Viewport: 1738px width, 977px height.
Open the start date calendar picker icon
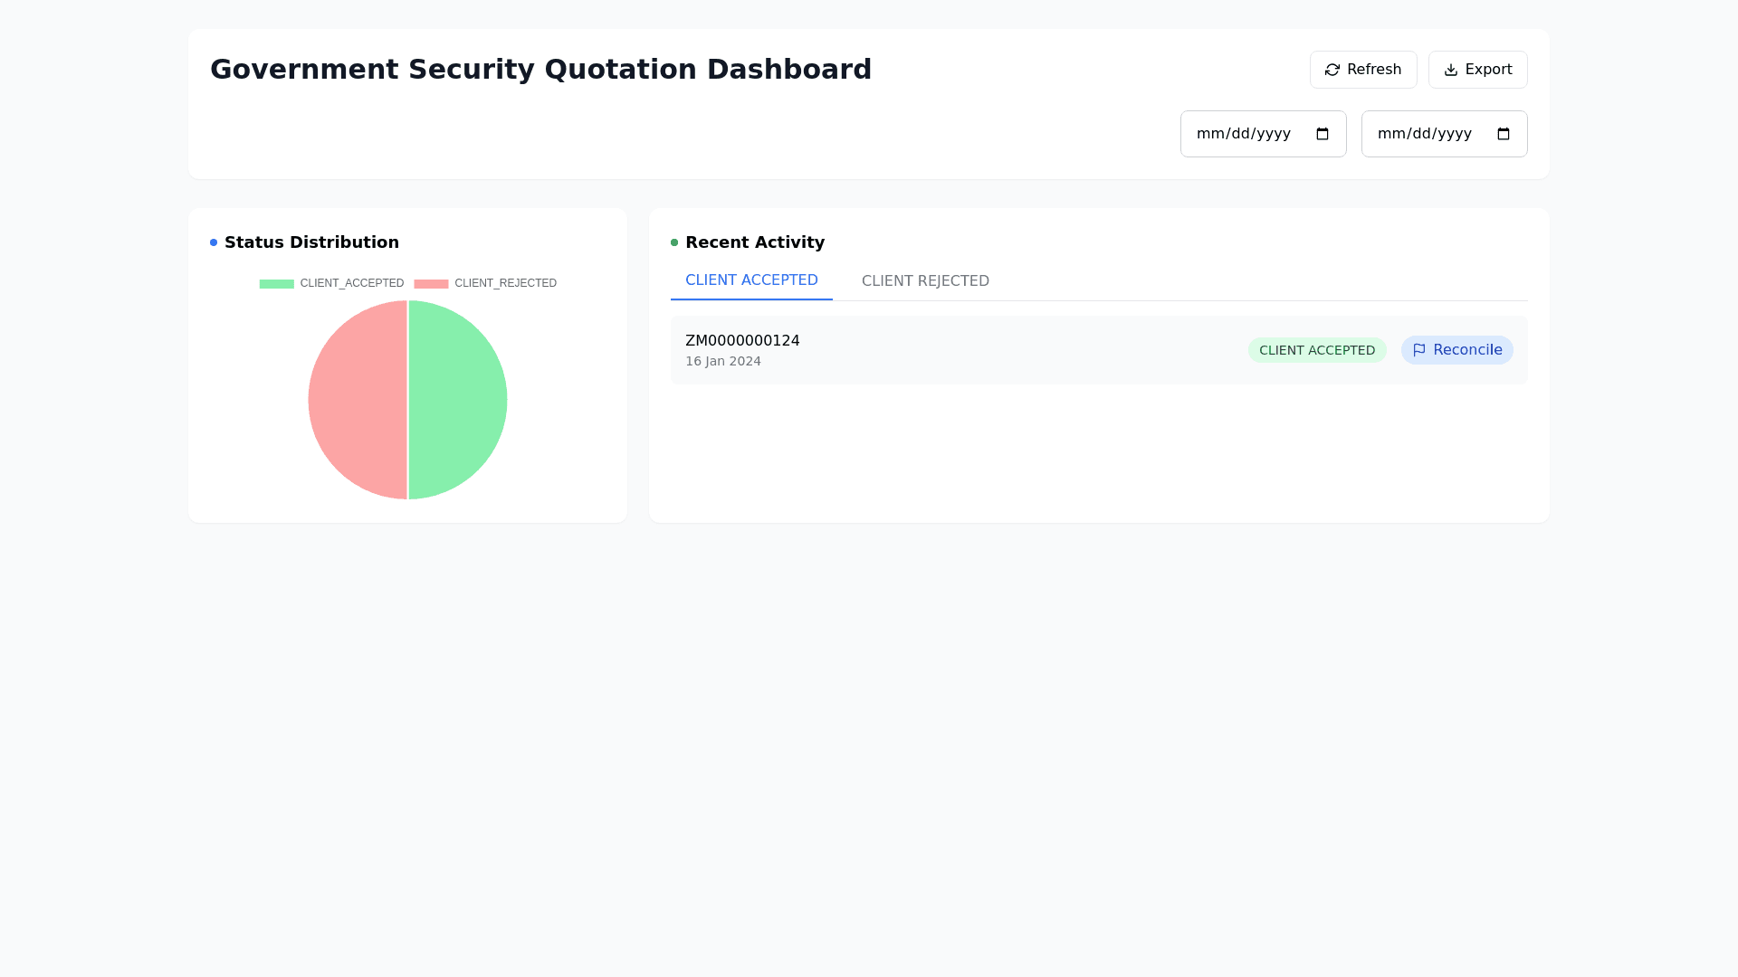[x=1323, y=134]
